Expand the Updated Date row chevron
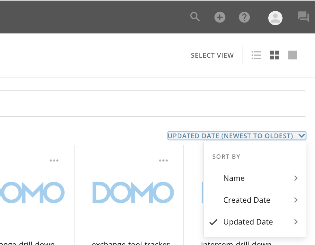Viewport: 315px width, 245px height. point(295,222)
